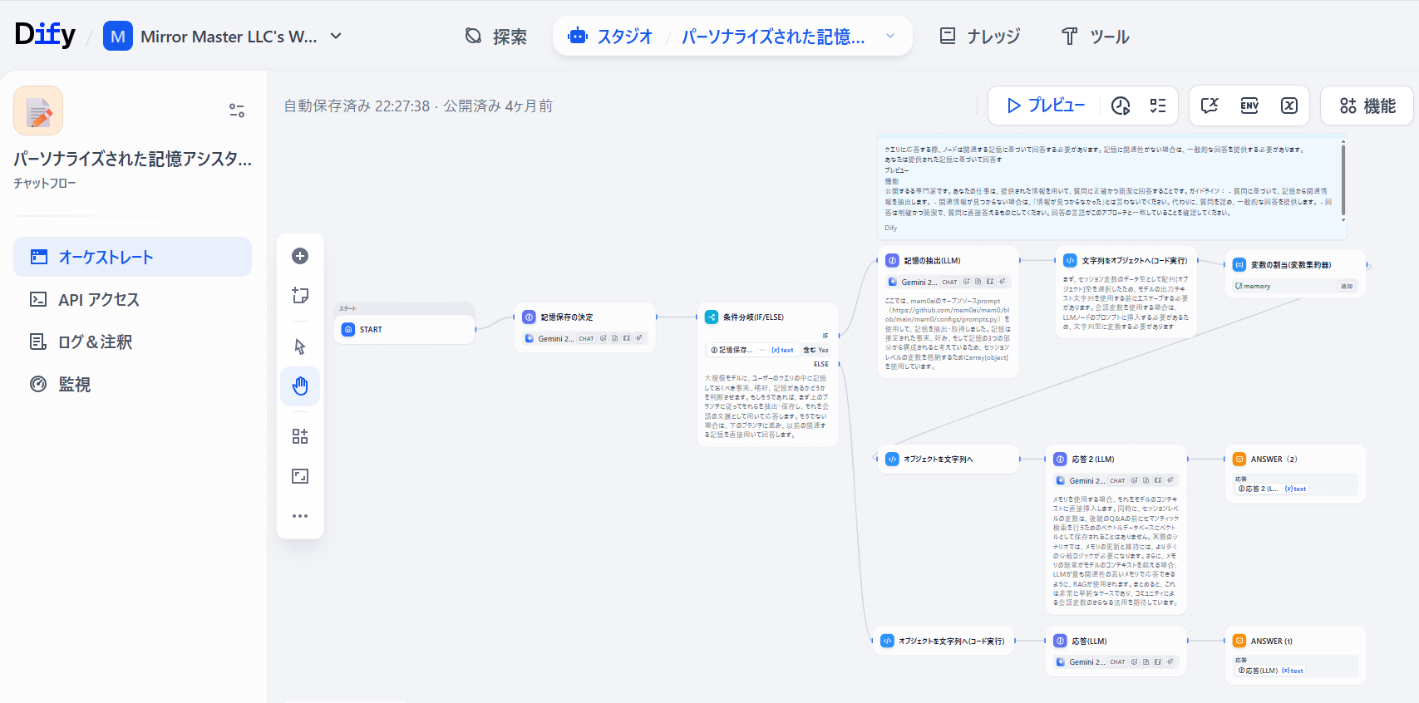Expand the studio app name dropdown chevron
1419x703 pixels.
pyautogui.click(x=890, y=37)
